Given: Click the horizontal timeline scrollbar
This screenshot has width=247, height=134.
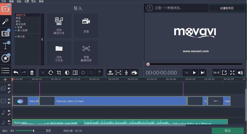Looking at the screenshot, I should pyautogui.click(x=99, y=125).
